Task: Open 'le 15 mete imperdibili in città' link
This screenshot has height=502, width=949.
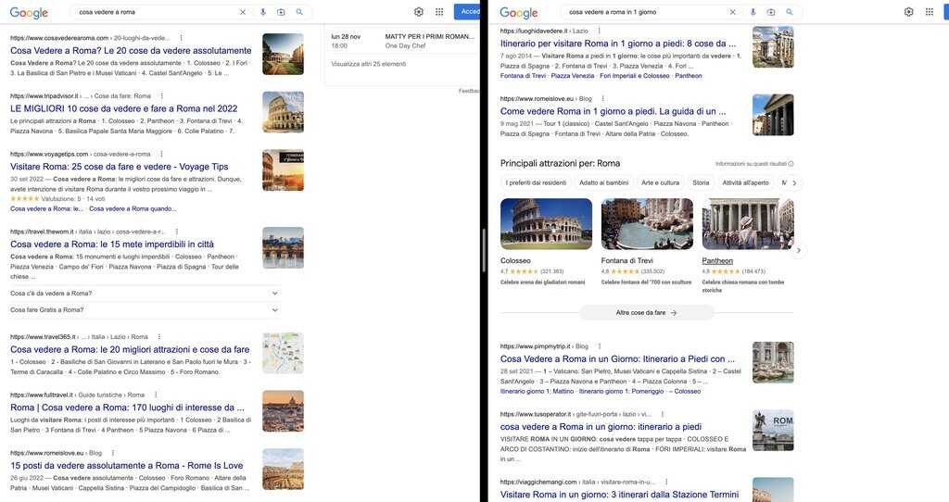Action: tap(112, 245)
